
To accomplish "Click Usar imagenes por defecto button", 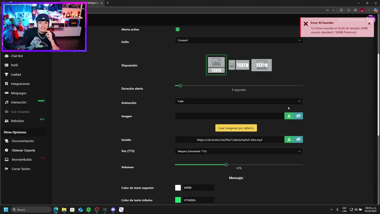I will [236, 128].
